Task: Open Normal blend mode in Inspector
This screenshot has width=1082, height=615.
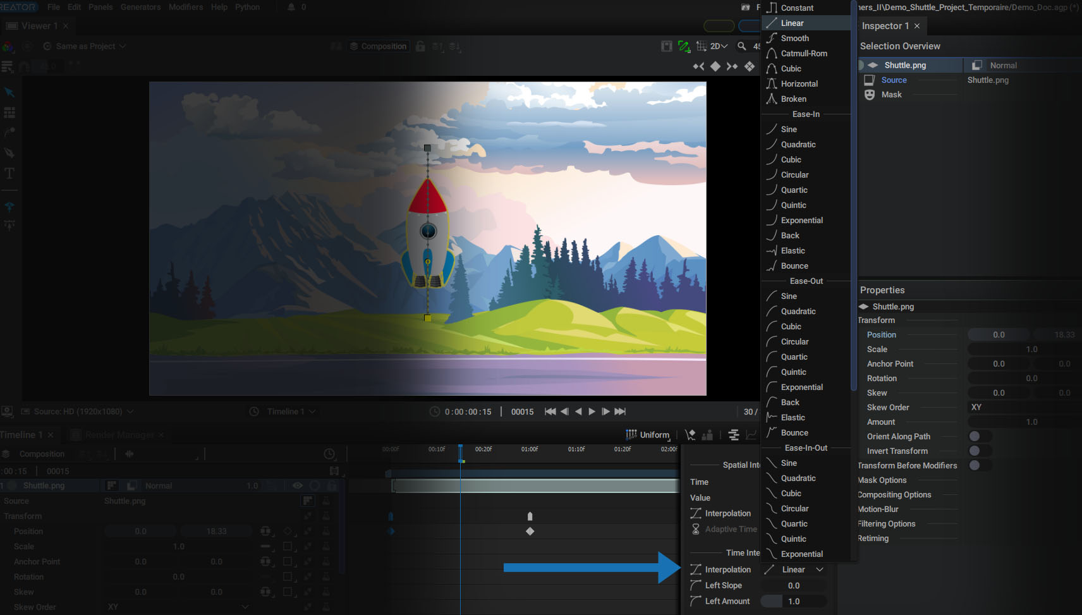Action: (1023, 65)
